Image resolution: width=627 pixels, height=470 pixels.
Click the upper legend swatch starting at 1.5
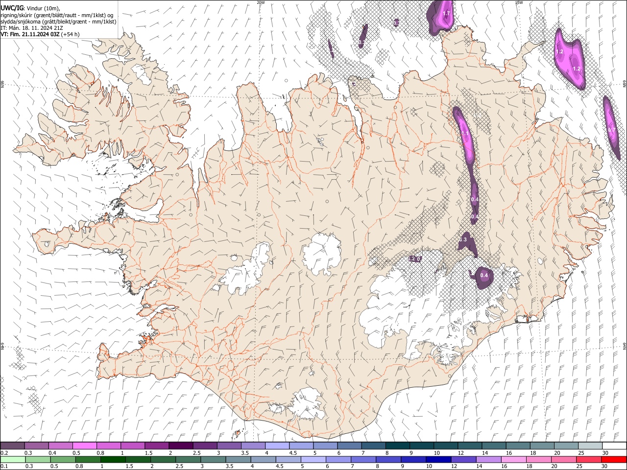[157, 446]
